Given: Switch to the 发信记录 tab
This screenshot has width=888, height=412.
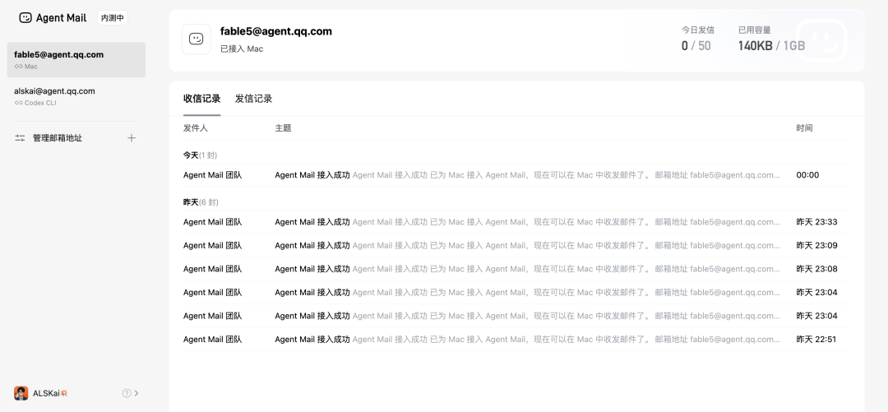Looking at the screenshot, I should 254,99.
